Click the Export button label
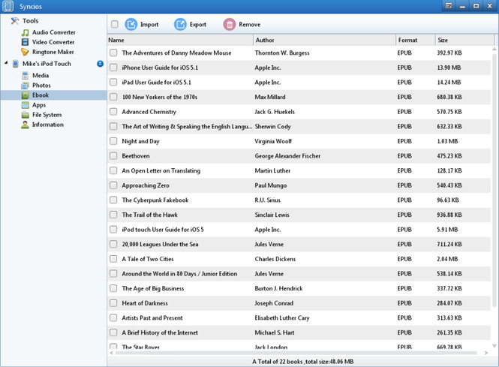Image resolution: width=499 pixels, height=367 pixels. pyautogui.click(x=198, y=25)
